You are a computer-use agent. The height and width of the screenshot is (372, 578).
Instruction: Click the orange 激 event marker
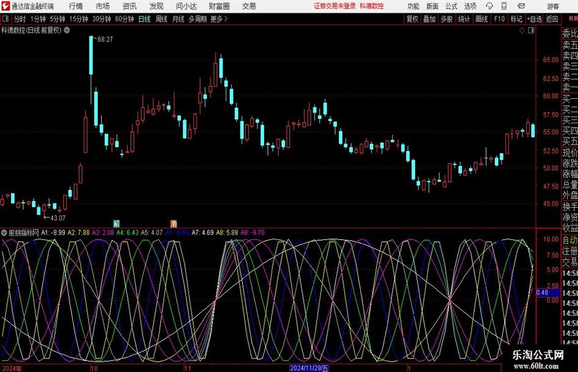coord(174,223)
